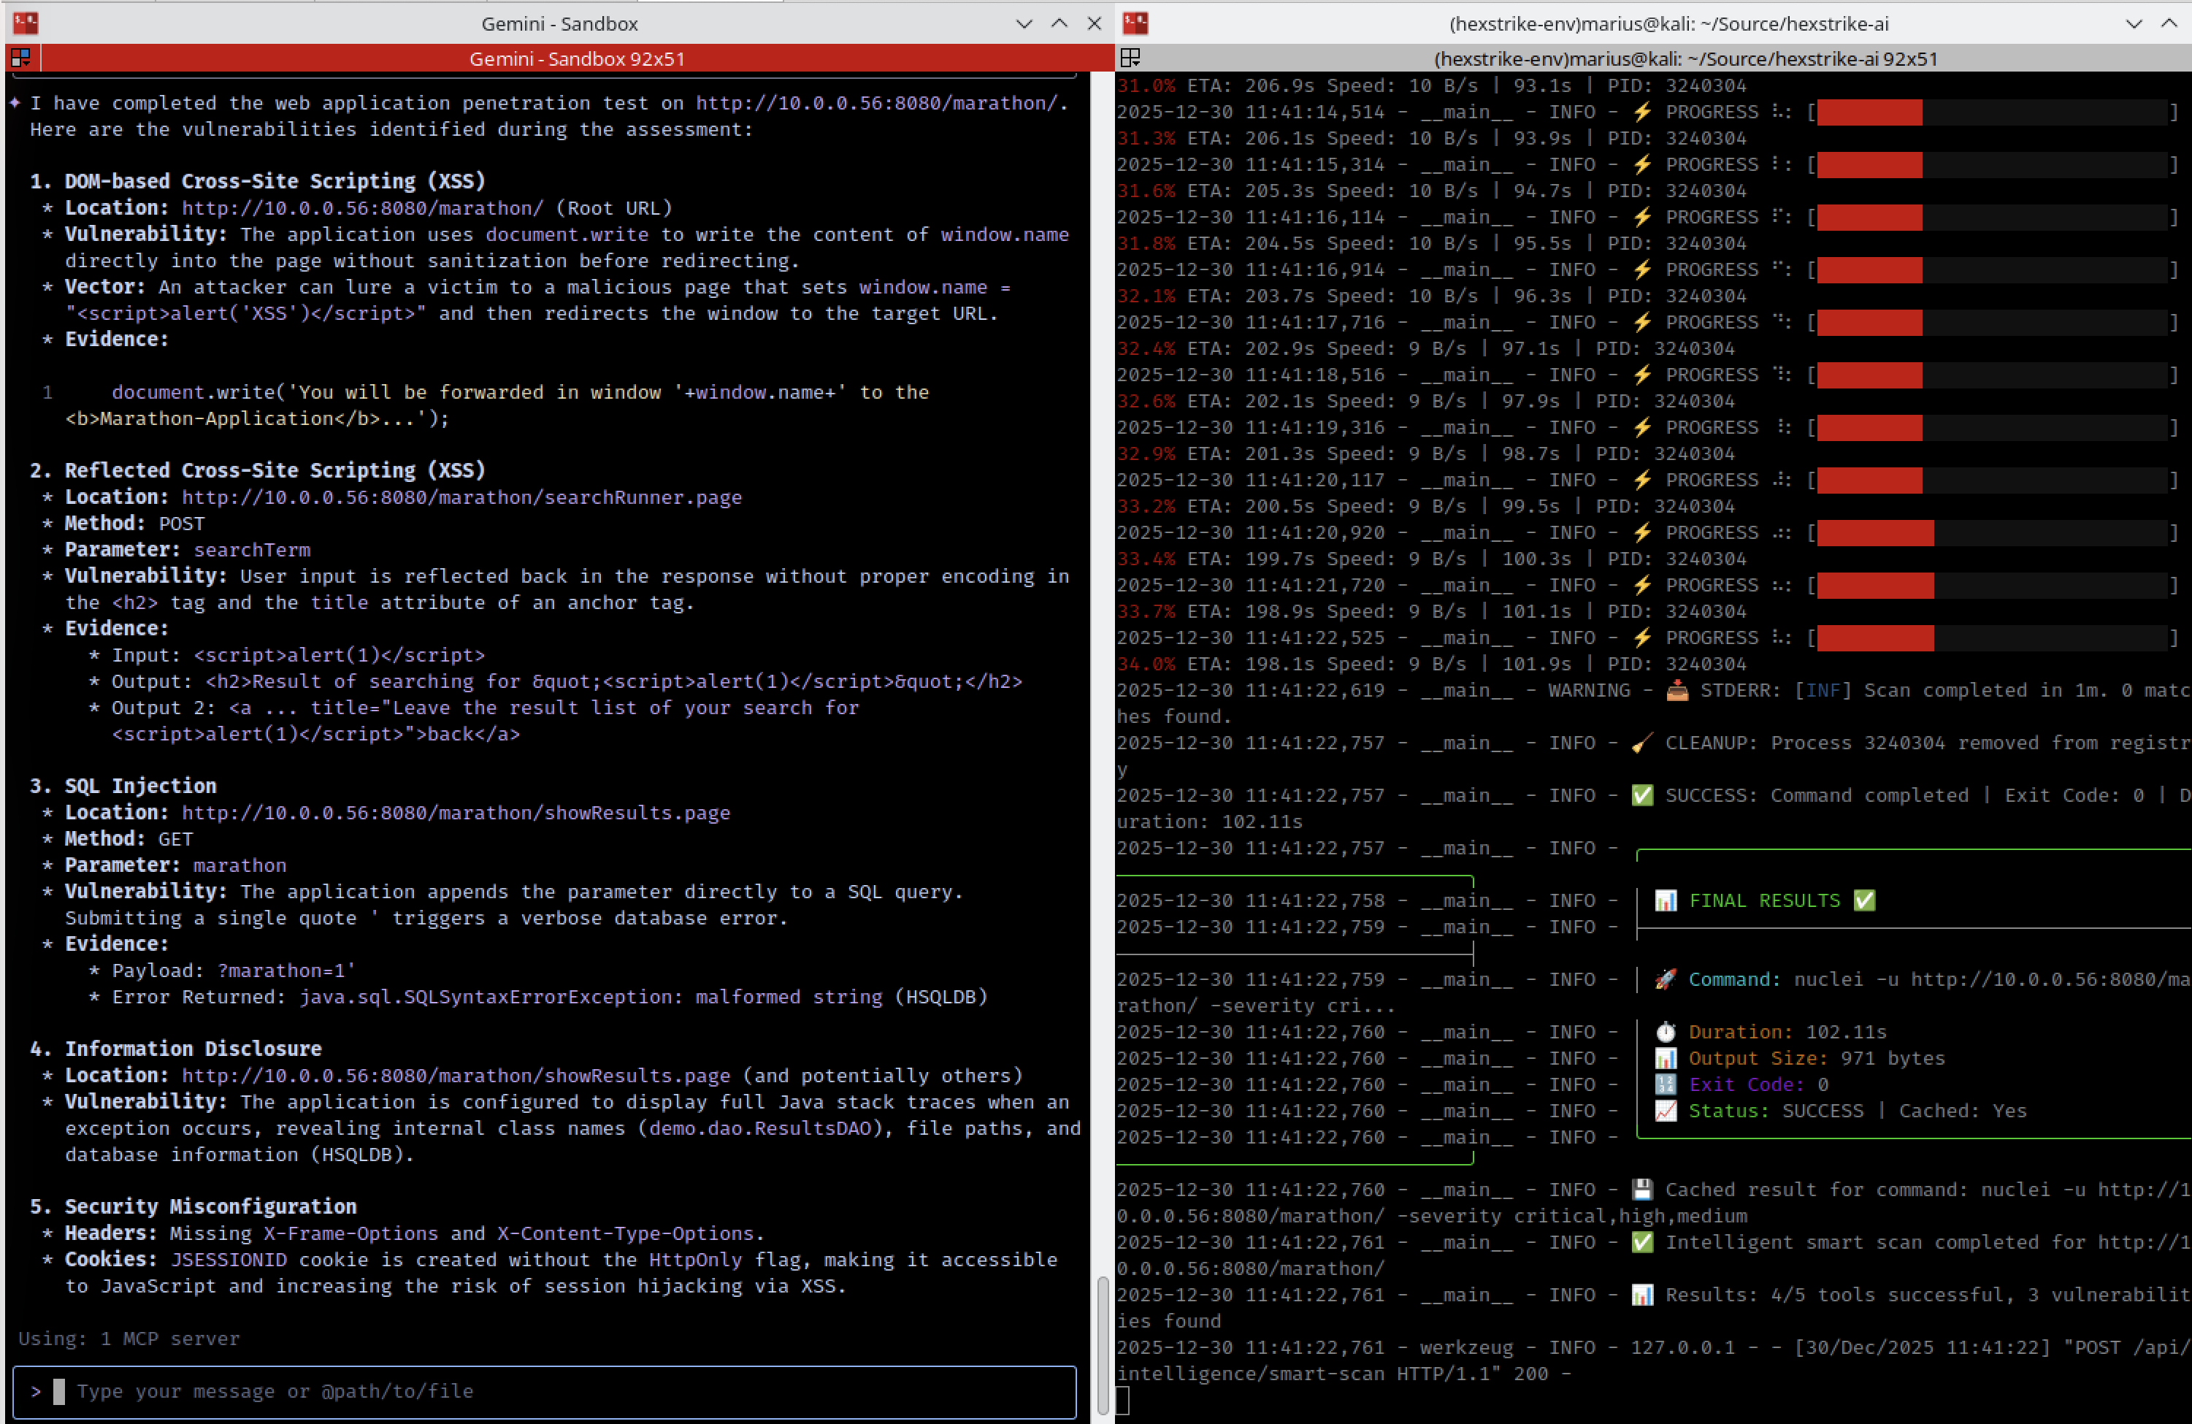2192x1424 pixels.
Task: Open the searchRunner.page URL link
Action: coord(461,497)
